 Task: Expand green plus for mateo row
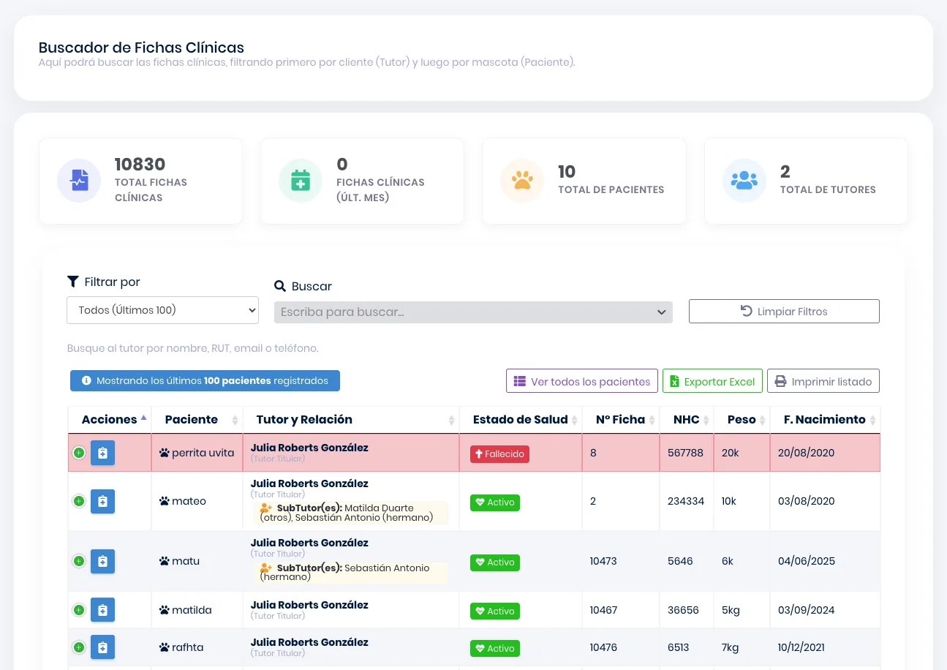[x=79, y=501]
